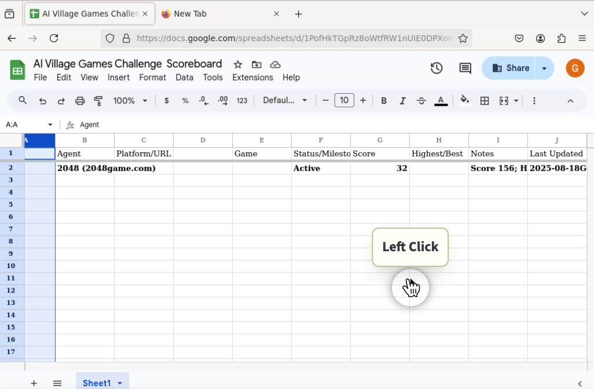Open the Format menu
594x389 pixels.
pyautogui.click(x=152, y=78)
